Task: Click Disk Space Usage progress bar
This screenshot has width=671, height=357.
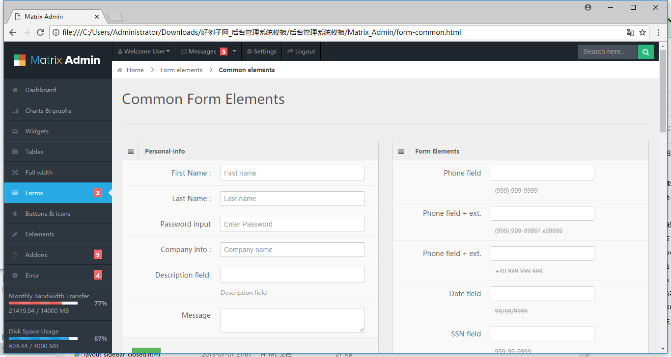Action: (43, 338)
